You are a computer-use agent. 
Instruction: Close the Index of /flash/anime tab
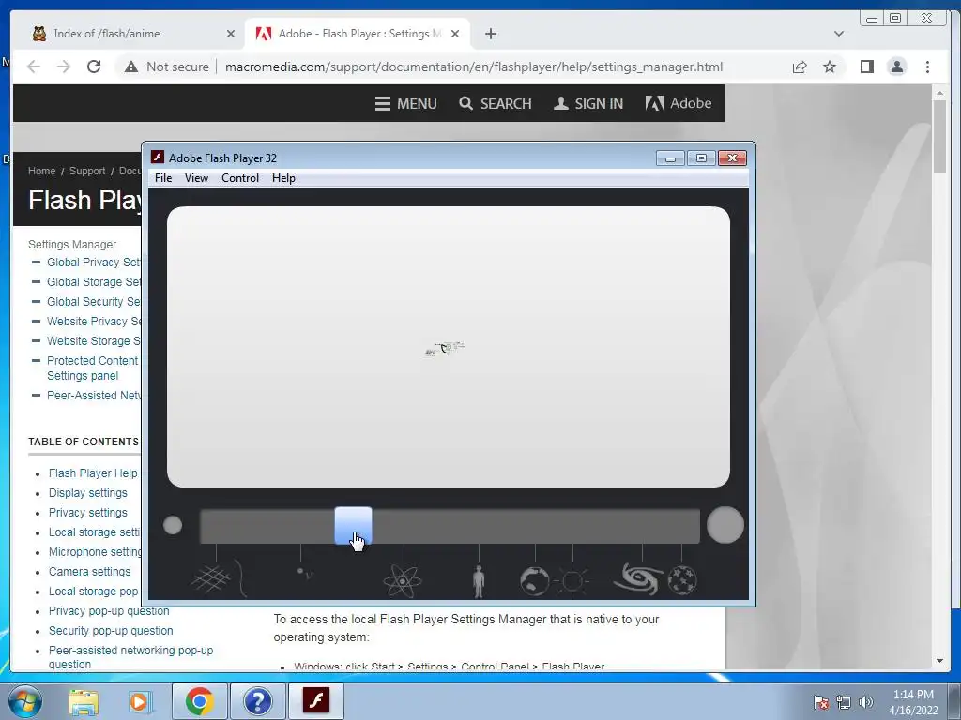pos(231,34)
